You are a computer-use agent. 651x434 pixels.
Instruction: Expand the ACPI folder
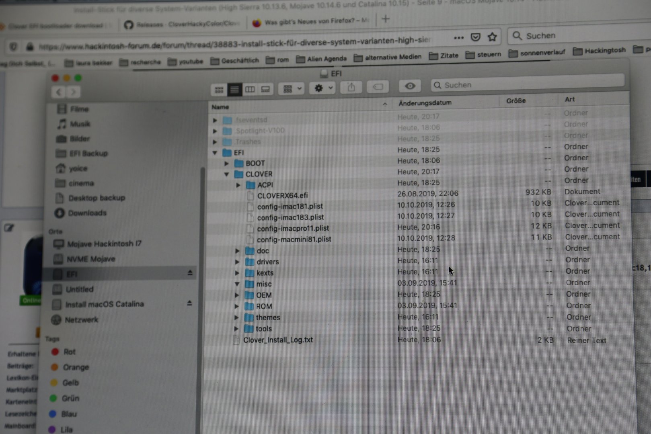coord(238,185)
